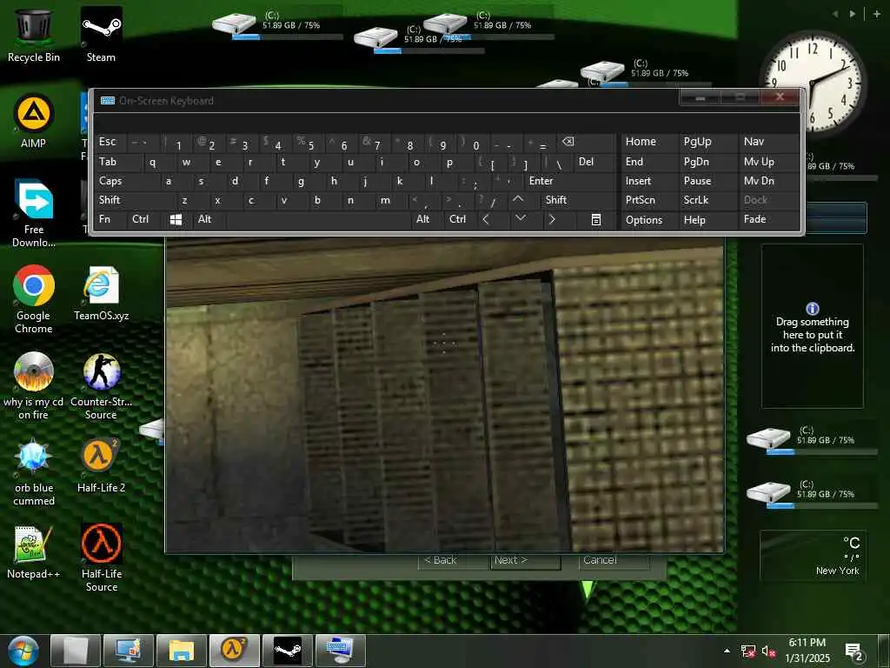Screen dimensions: 890x668
Task: Open the taskbar date and time
Action: pyautogui.click(x=807, y=651)
